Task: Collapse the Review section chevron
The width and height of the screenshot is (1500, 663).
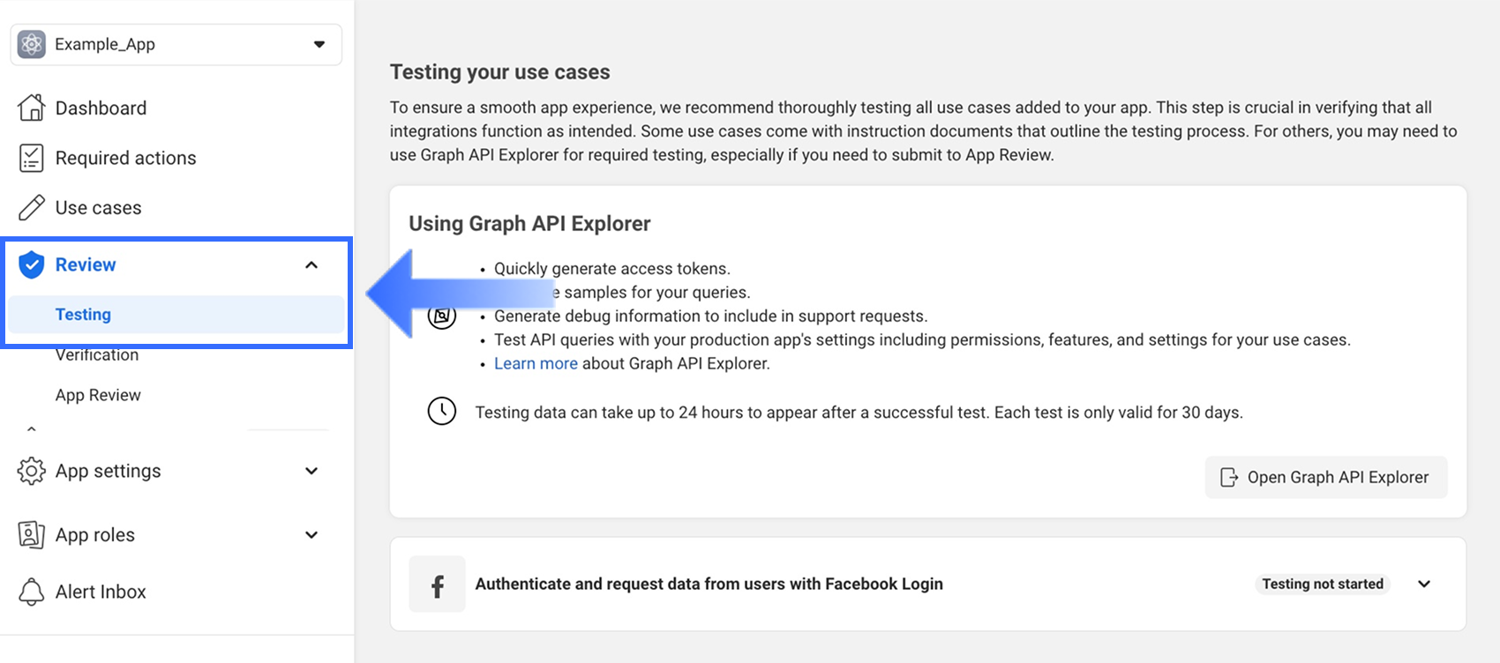Action: click(x=311, y=264)
